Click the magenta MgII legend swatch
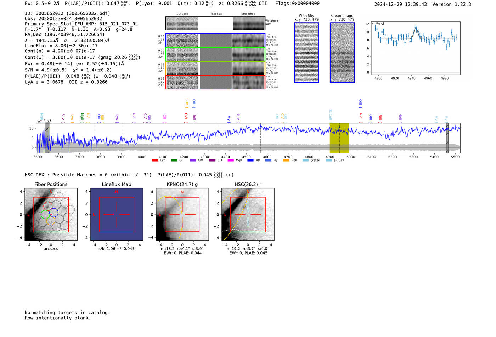This screenshot has height=337, width=496. click(x=231, y=161)
